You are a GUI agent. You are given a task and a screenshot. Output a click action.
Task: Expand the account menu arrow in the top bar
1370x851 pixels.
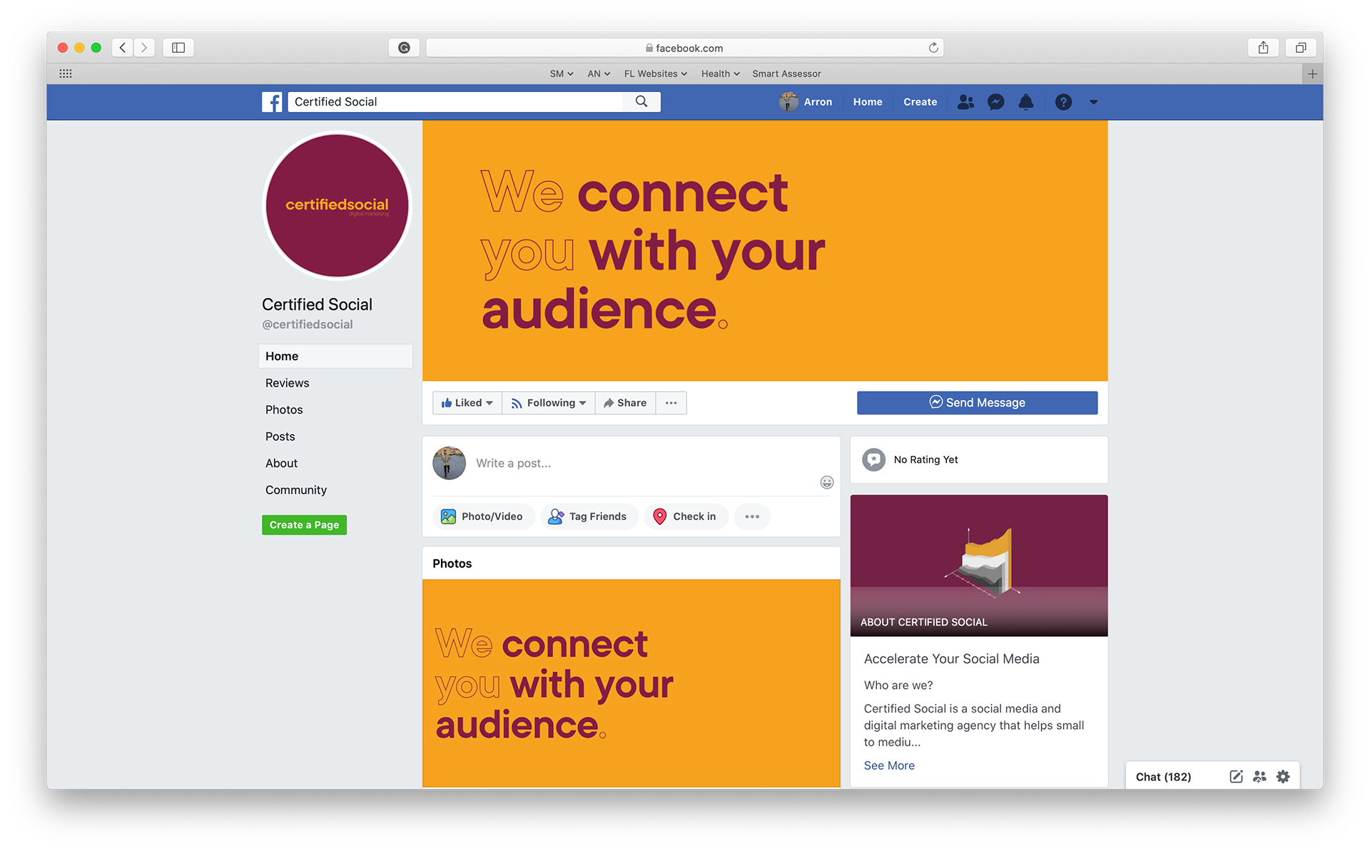click(1093, 102)
